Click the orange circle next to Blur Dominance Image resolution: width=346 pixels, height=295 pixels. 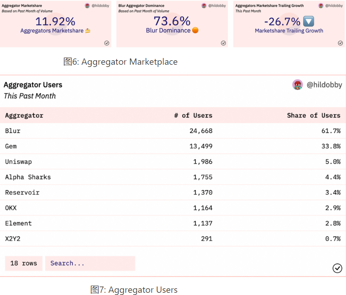tap(195, 30)
